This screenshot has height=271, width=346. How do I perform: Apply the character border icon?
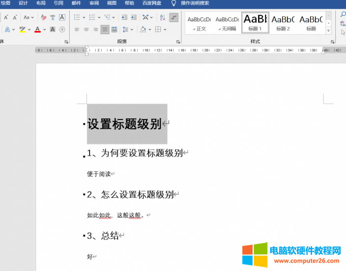[62, 17]
